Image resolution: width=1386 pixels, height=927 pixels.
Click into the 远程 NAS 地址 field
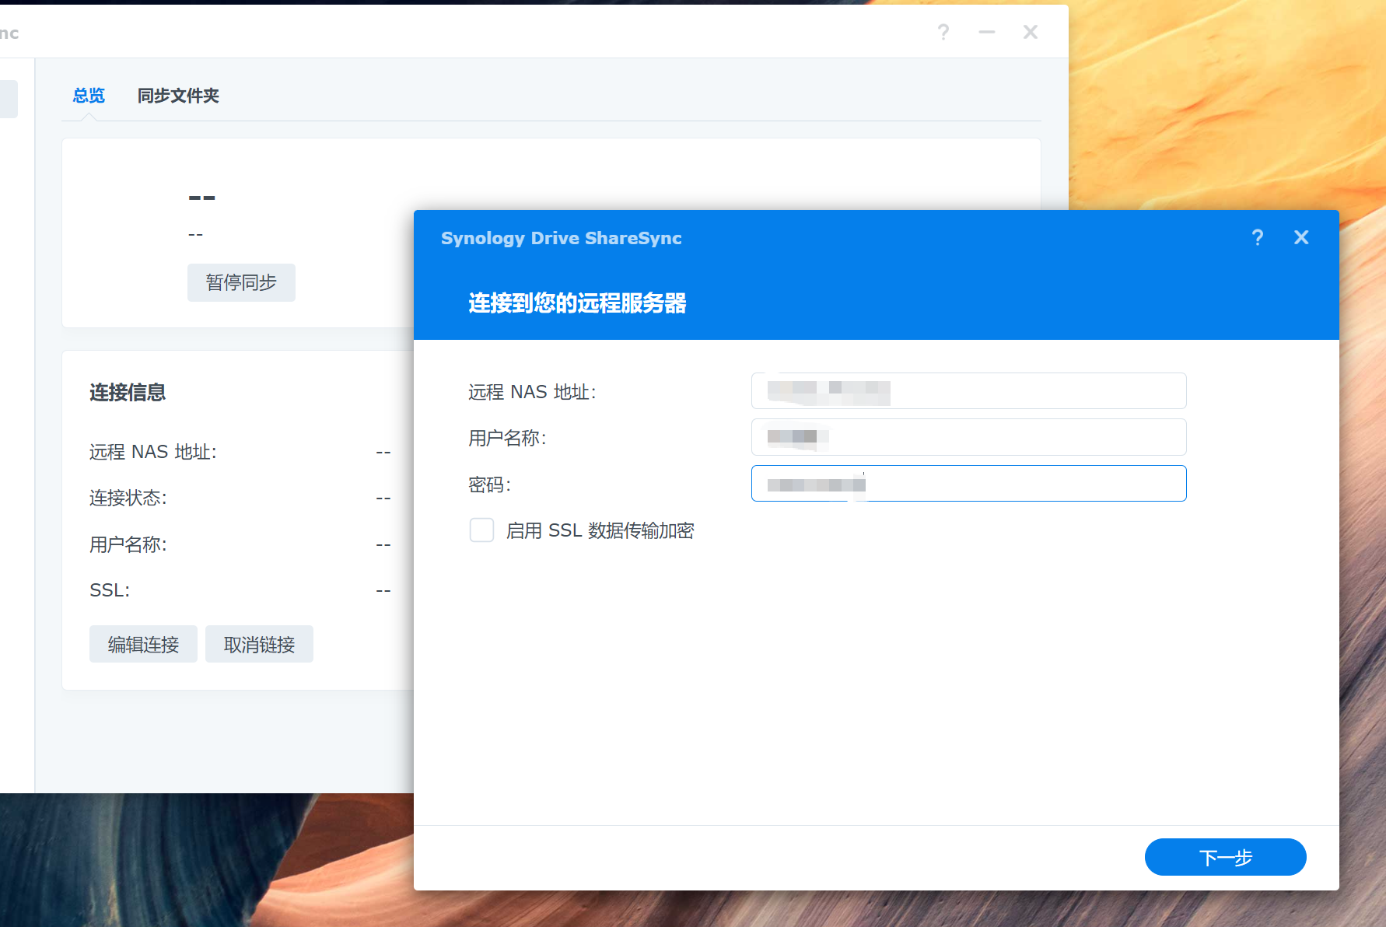point(968,391)
